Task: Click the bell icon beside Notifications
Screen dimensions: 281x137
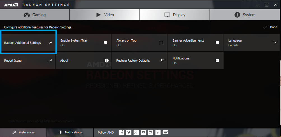Action: 61,132
